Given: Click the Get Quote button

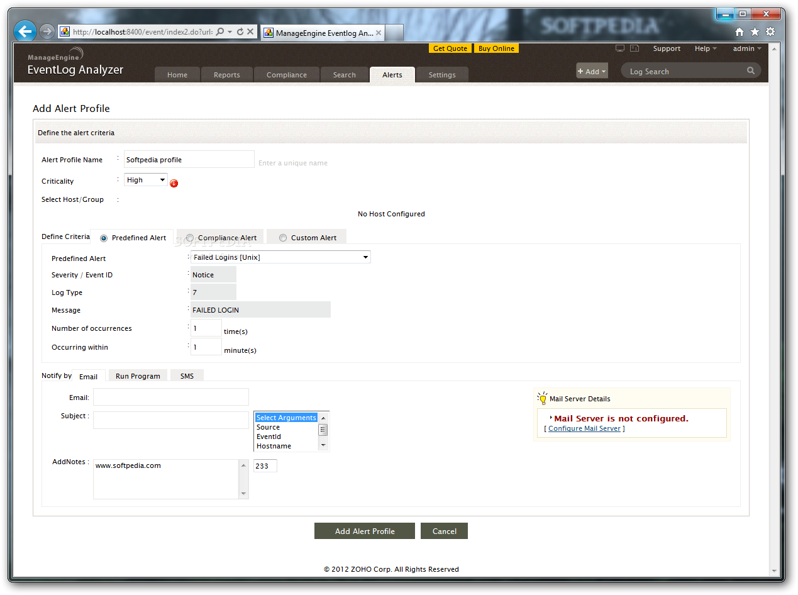Looking at the screenshot, I should pyautogui.click(x=450, y=48).
